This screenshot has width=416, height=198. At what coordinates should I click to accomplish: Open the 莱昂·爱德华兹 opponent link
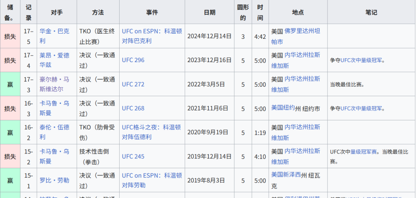(55, 60)
